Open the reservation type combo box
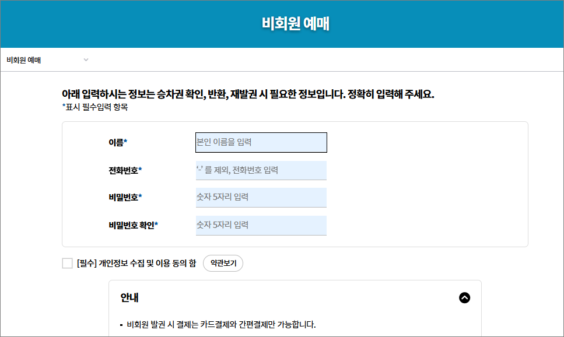564x337 pixels. 47,60
